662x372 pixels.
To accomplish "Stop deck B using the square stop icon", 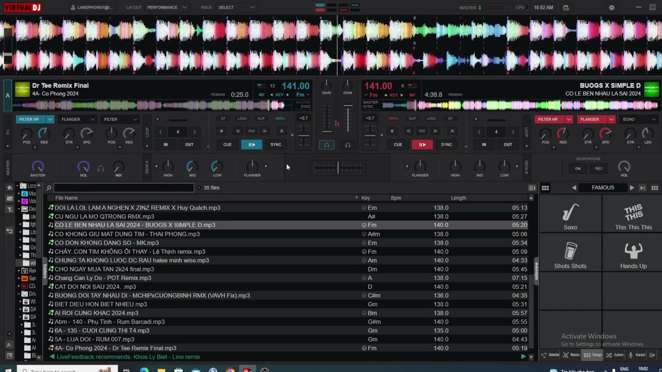I will coord(392,131).
